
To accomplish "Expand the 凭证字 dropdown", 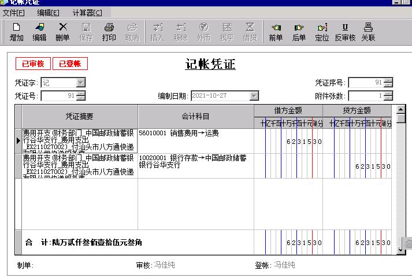I will click(80, 83).
